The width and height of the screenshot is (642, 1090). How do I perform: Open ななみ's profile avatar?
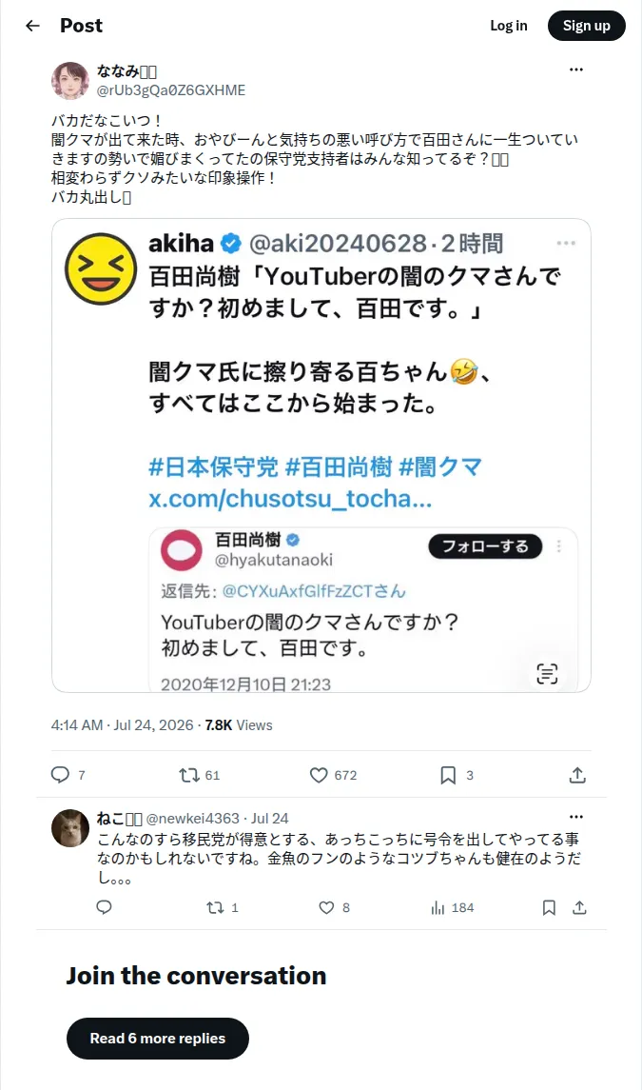click(70, 81)
